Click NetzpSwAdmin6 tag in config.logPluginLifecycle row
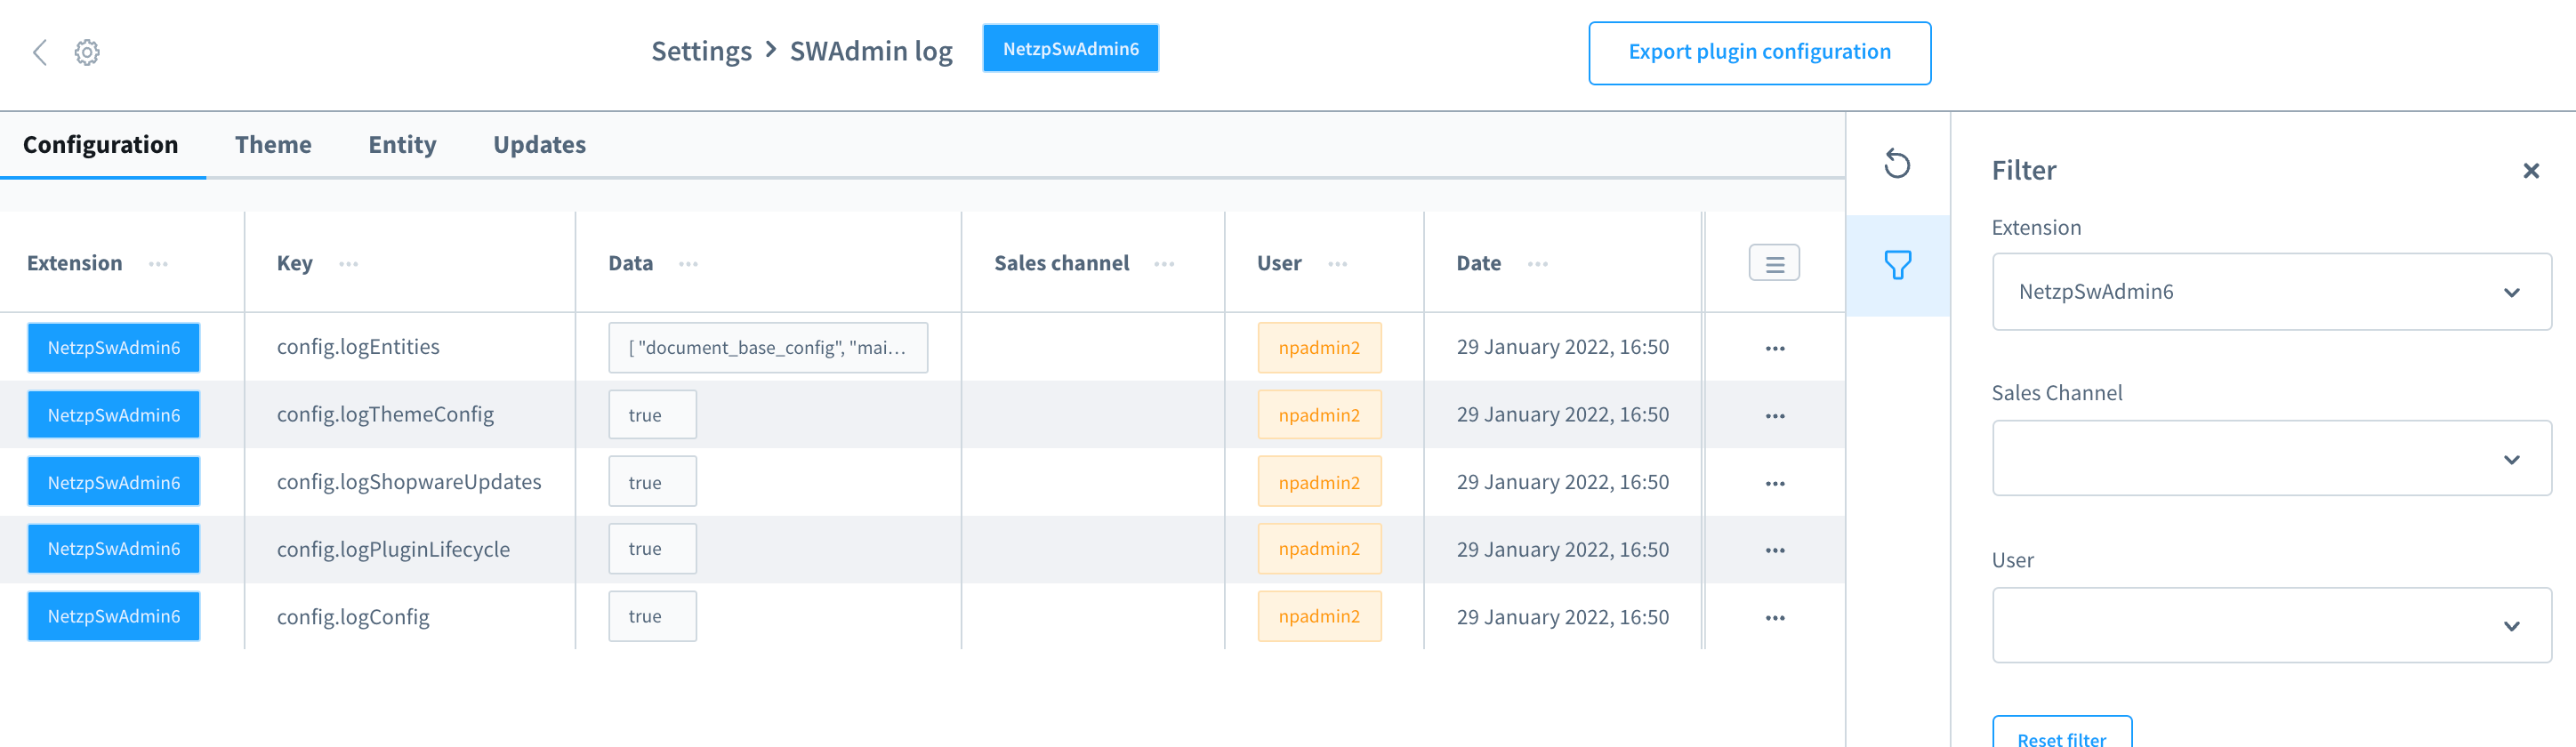This screenshot has height=747, width=2576. point(113,548)
